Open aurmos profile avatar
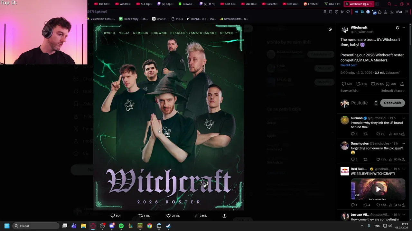This screenshot has height=231, width=412. click(x=345, y=120)
